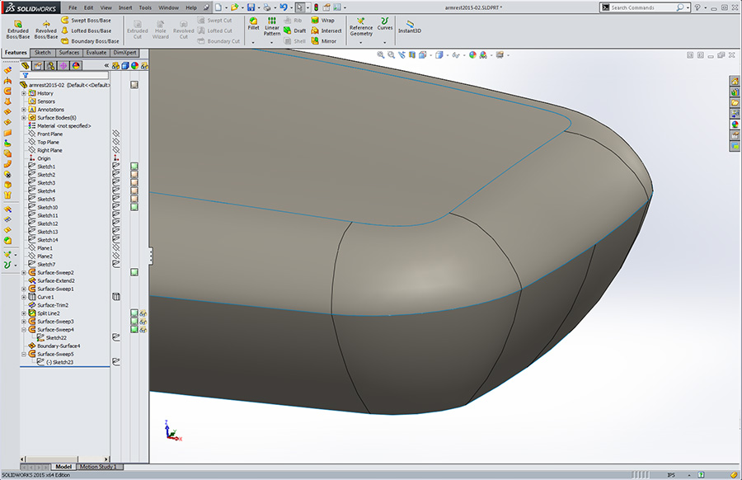Open the Appearances tab in task pane
This screenshot has width=742, height=480.
point(734,125)
